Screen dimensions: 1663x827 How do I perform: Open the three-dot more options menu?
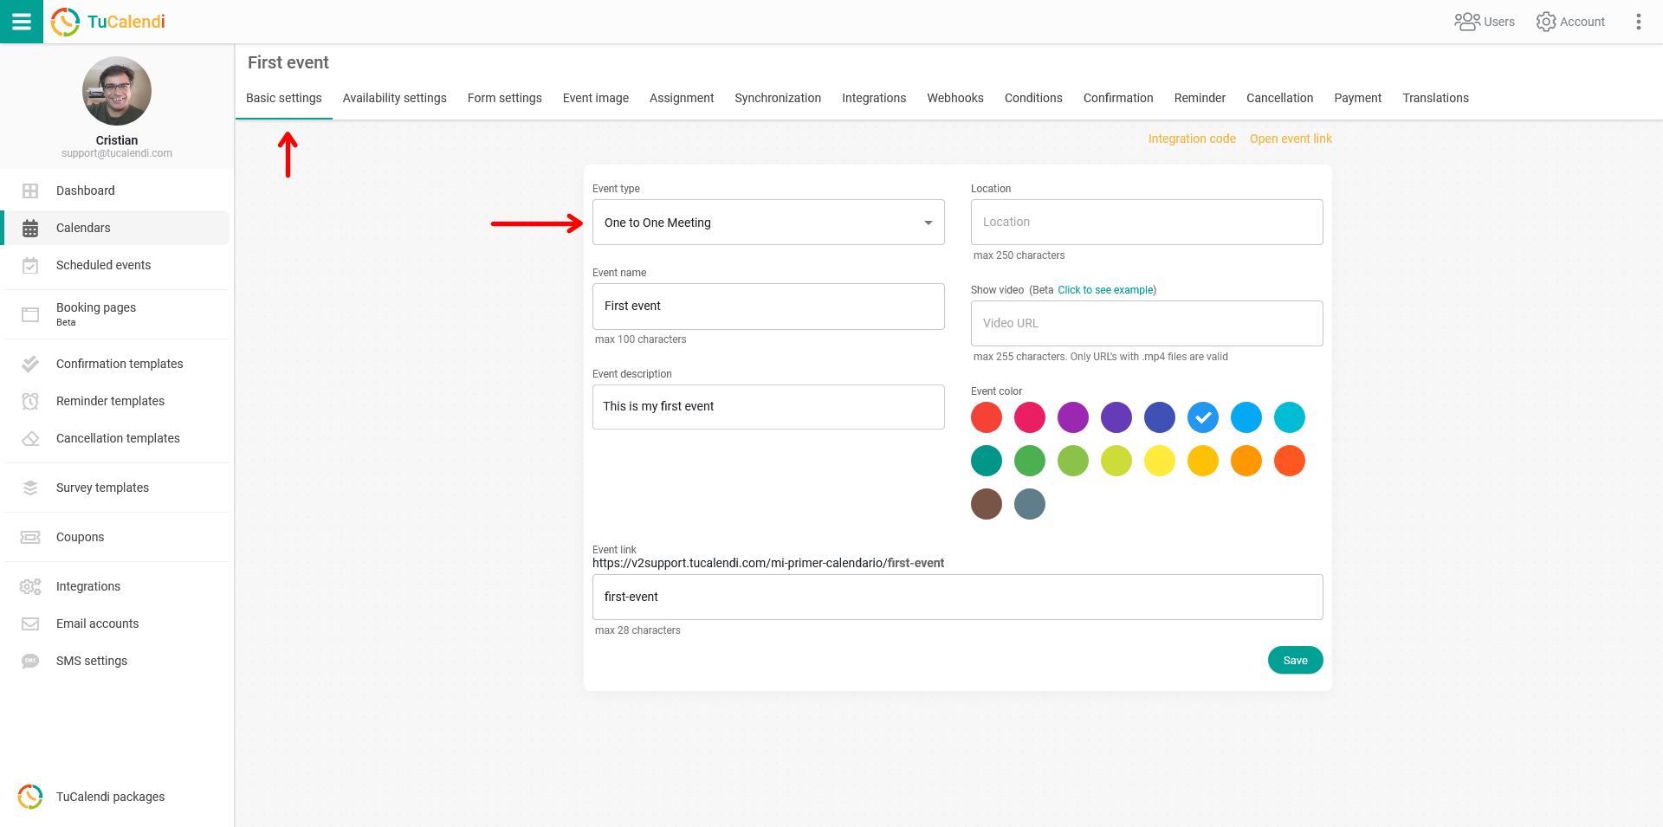click(x=1638, y=22)
